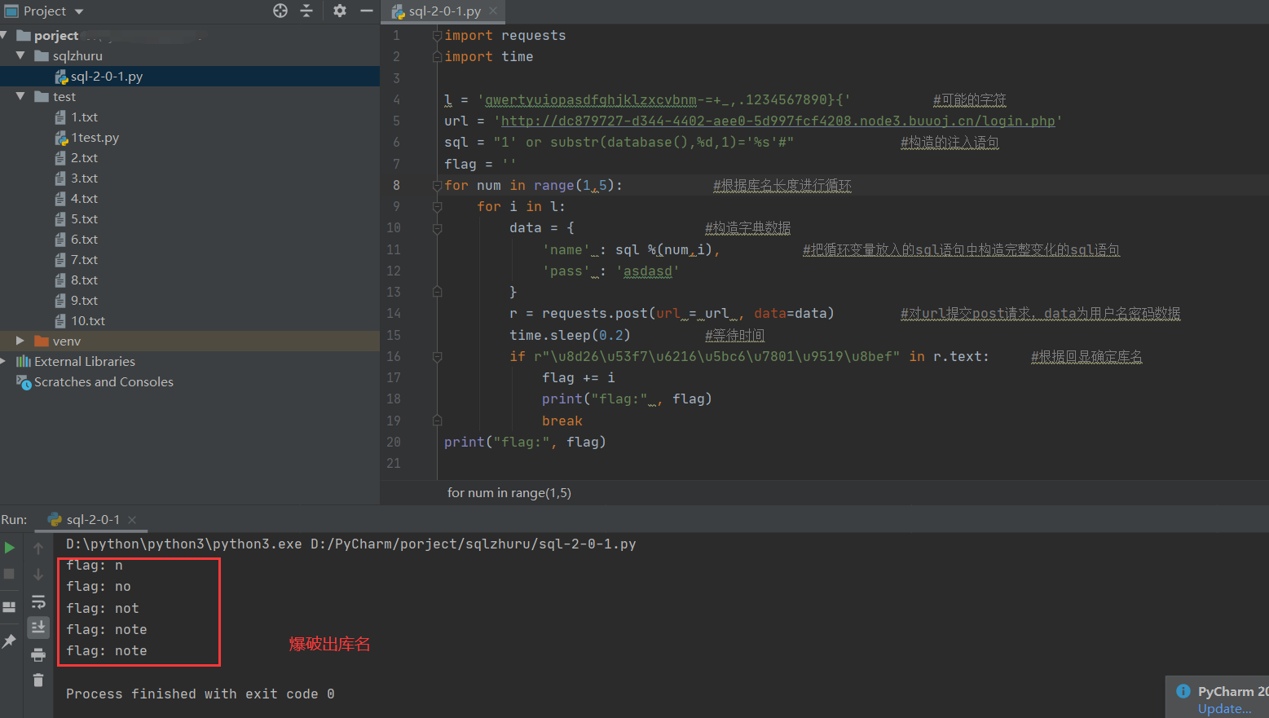Fold the data dictionary on line 10
The height and width of the screenshot is (718, 1269).
(437, 228)
